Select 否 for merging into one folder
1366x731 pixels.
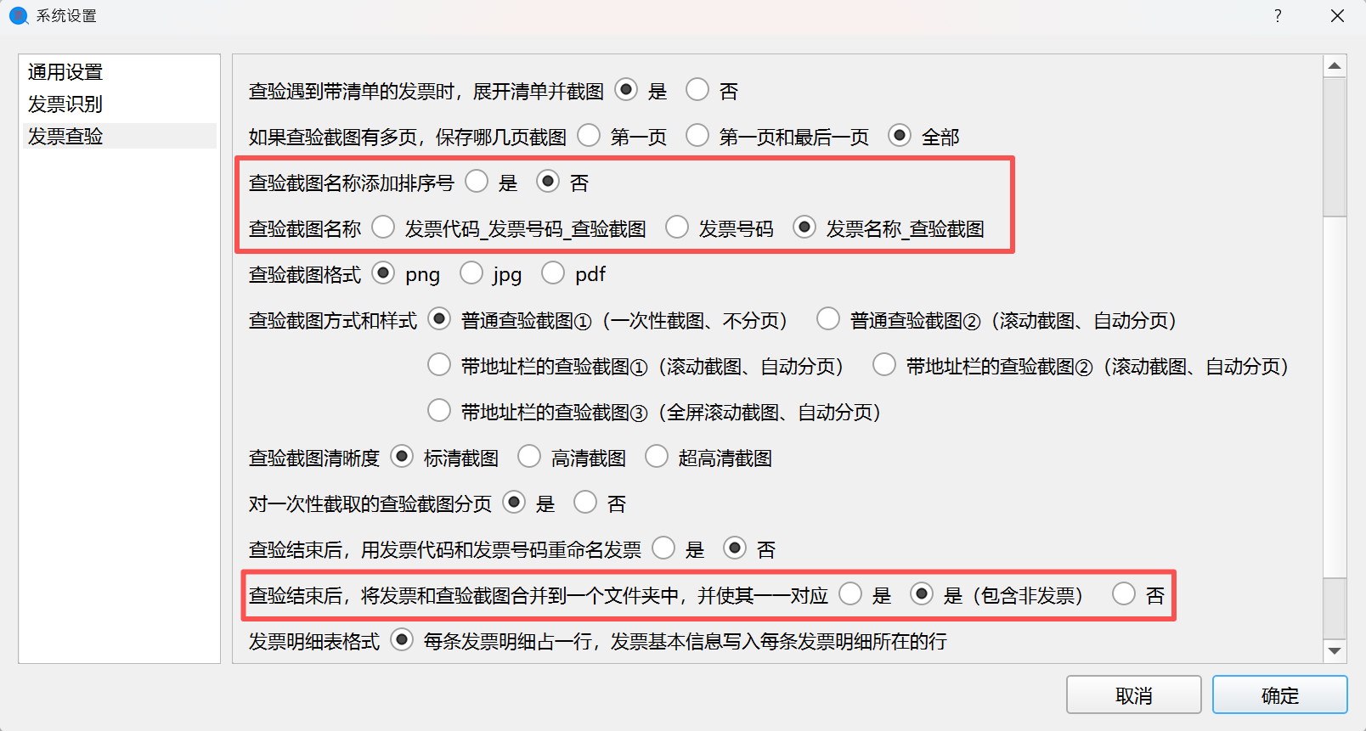tap(1124, 594)
